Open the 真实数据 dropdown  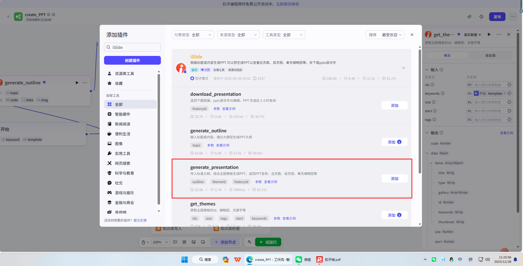click(472, 35)
